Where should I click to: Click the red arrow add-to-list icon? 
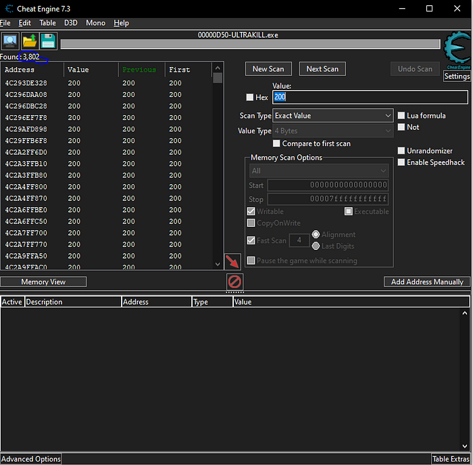pos(232,261)
